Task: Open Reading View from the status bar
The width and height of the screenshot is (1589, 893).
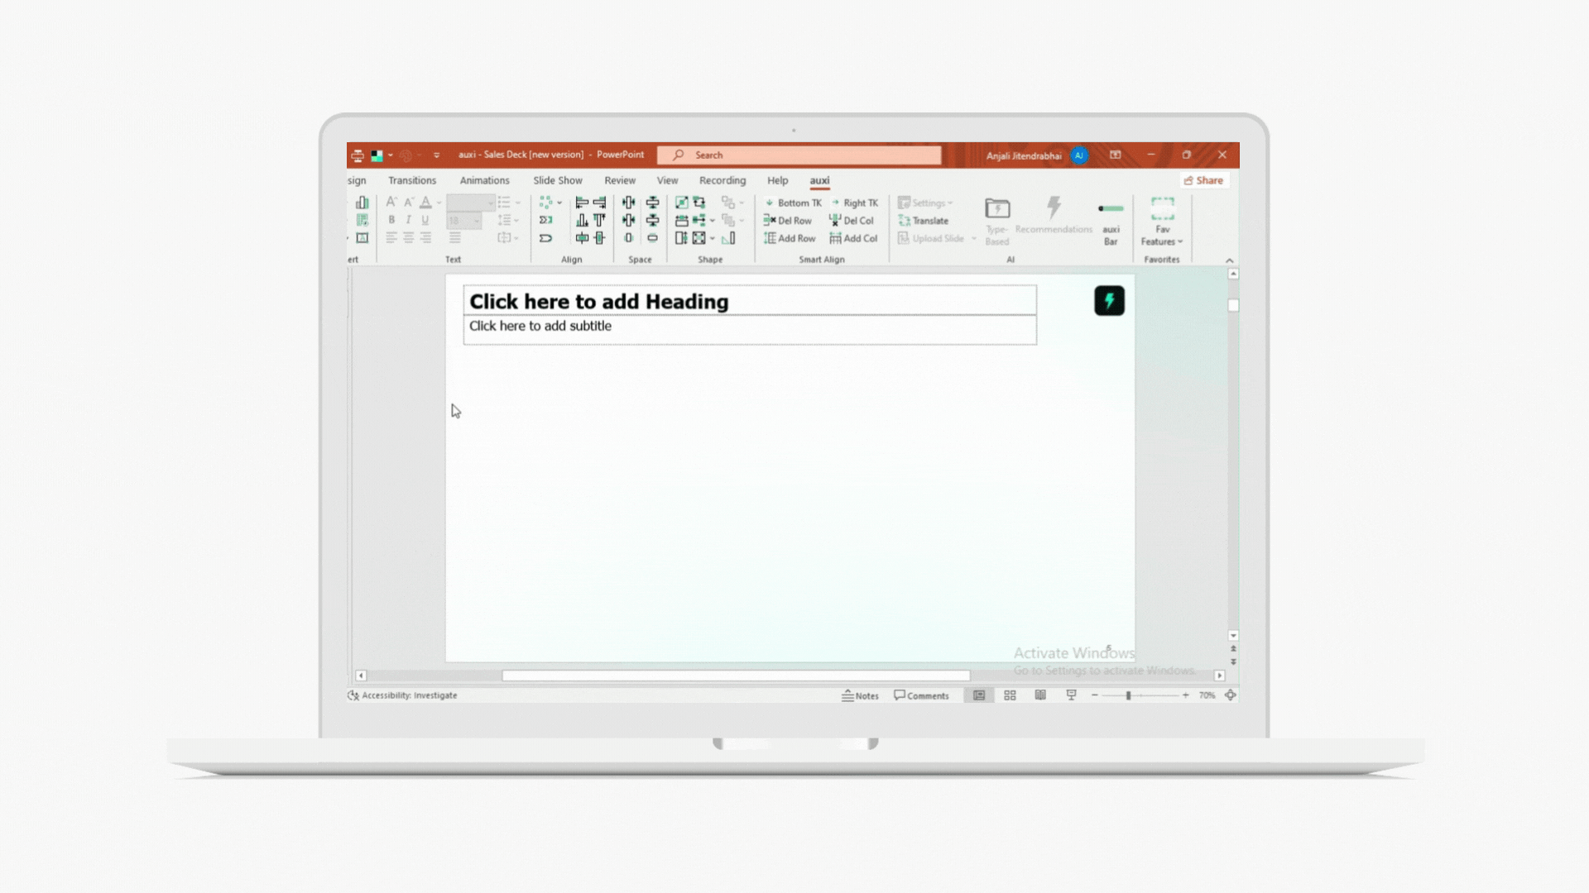Action: click(1040, 695)
